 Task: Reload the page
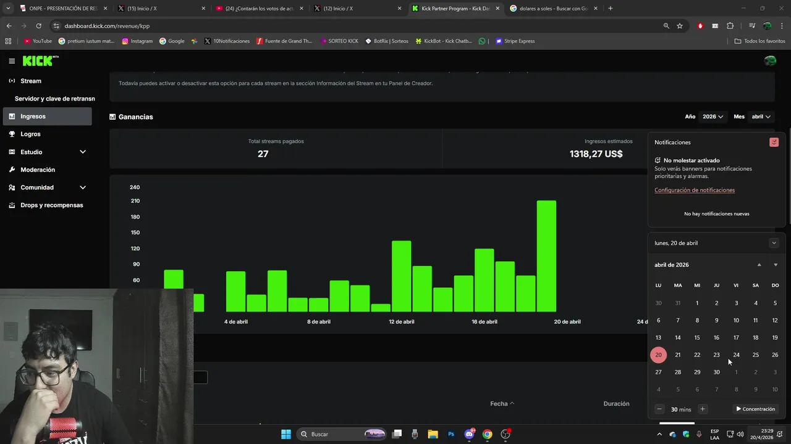(x=38, y=26)
